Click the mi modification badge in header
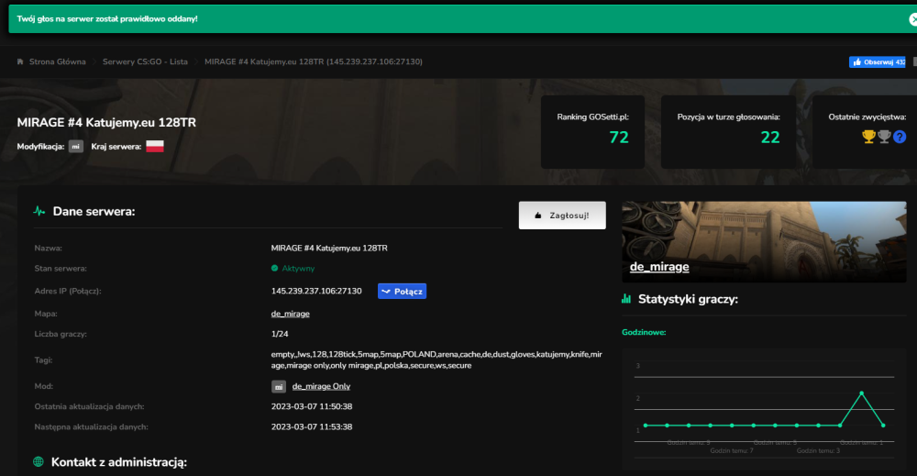917x476 pixels. point(76,146)
